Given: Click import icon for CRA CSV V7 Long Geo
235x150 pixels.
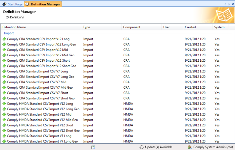Looking at the screenshot, I should coord(4,77).
